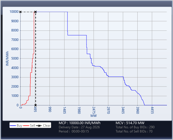Image resolution: width=173 pixels, height=140 pixels.
Task: Click the Period : 00:00-00:15 label
Action: [74, 131]
